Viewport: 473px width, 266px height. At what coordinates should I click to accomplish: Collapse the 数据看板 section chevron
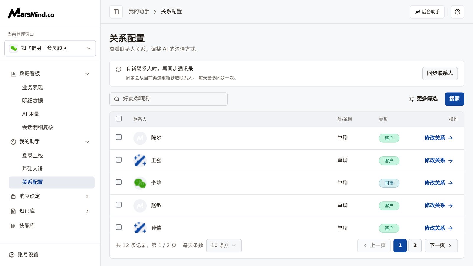tap(87, 74)
